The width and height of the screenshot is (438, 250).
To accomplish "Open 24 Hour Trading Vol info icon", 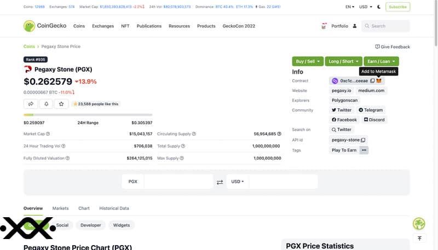I will point(64,146).
